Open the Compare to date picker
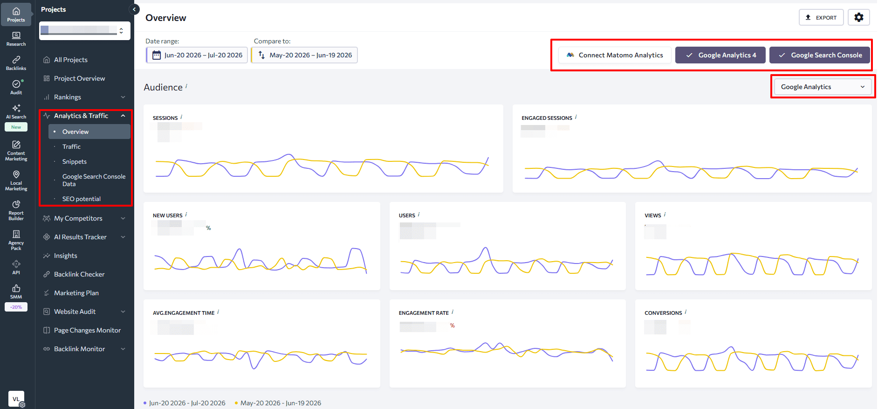Screen dimensions: 878x409 (304, 55)
